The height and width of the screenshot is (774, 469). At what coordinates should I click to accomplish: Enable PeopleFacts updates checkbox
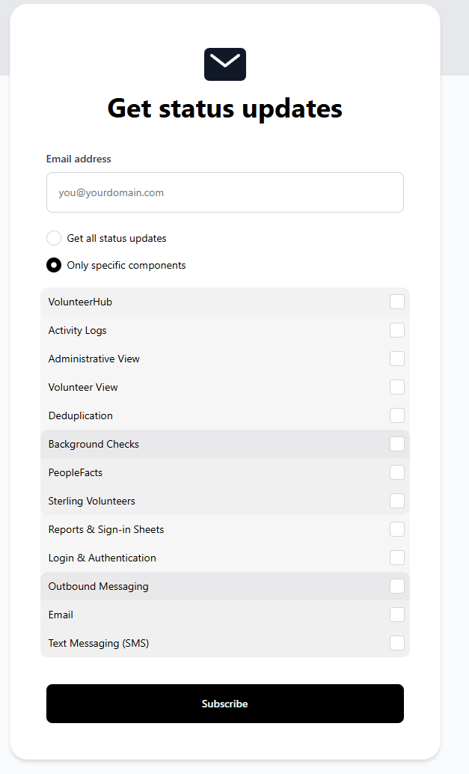coord(396,472)
